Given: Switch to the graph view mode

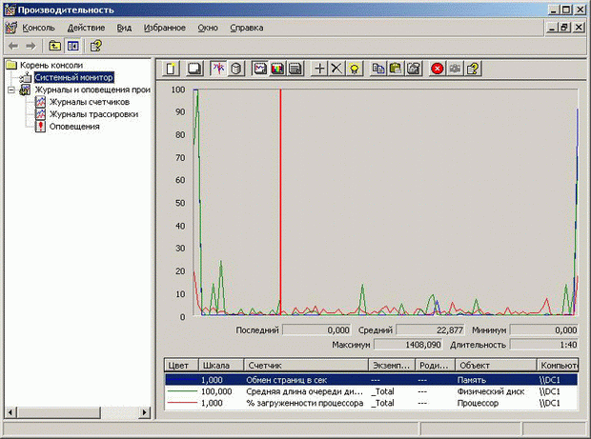Looking at the screenshot, I should click(x=260, y=68).
